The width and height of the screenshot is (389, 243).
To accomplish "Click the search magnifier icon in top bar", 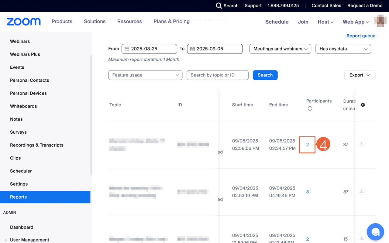I will [x=219, y=5].
